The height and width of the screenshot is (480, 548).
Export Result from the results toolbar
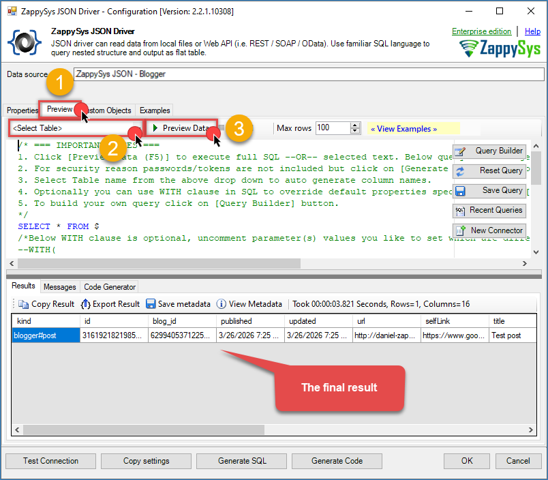110,304
